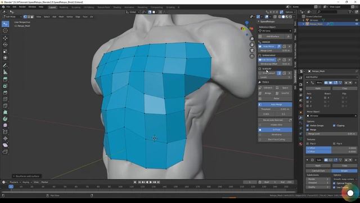Select the Edge Slide tool
360x203 pixels.
point(5,132)
